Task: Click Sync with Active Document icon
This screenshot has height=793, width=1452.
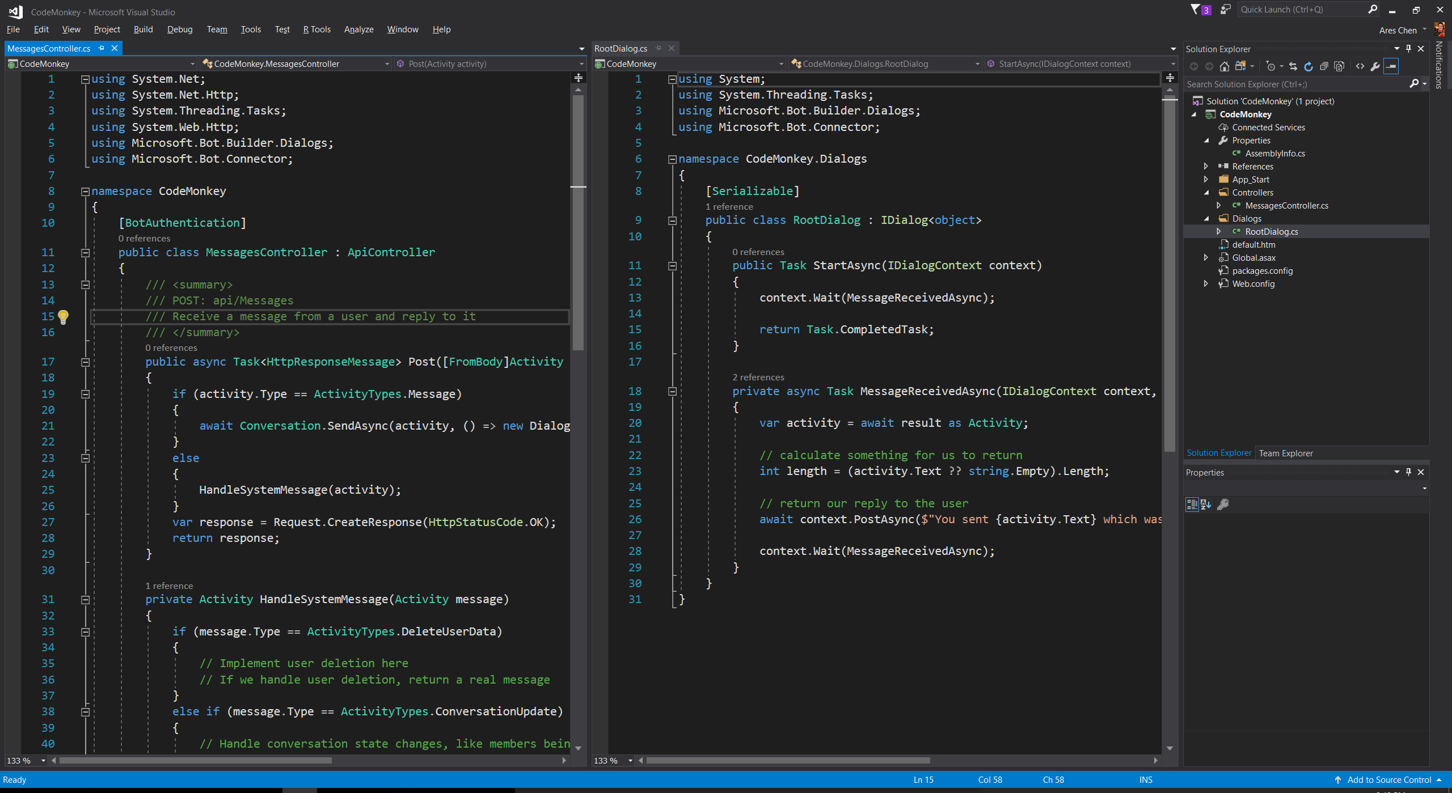Action: [1293, 66]
